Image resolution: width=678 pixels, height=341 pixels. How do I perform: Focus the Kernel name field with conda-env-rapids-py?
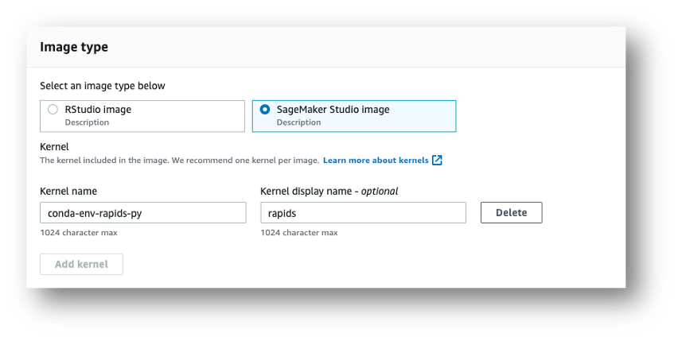click(x=143, y=213)
